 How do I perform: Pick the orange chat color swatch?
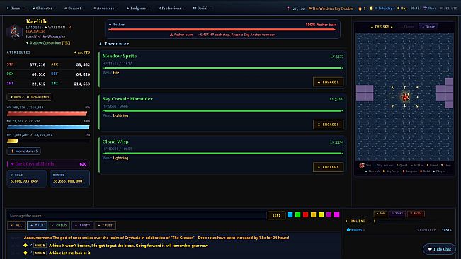[314, 215]
